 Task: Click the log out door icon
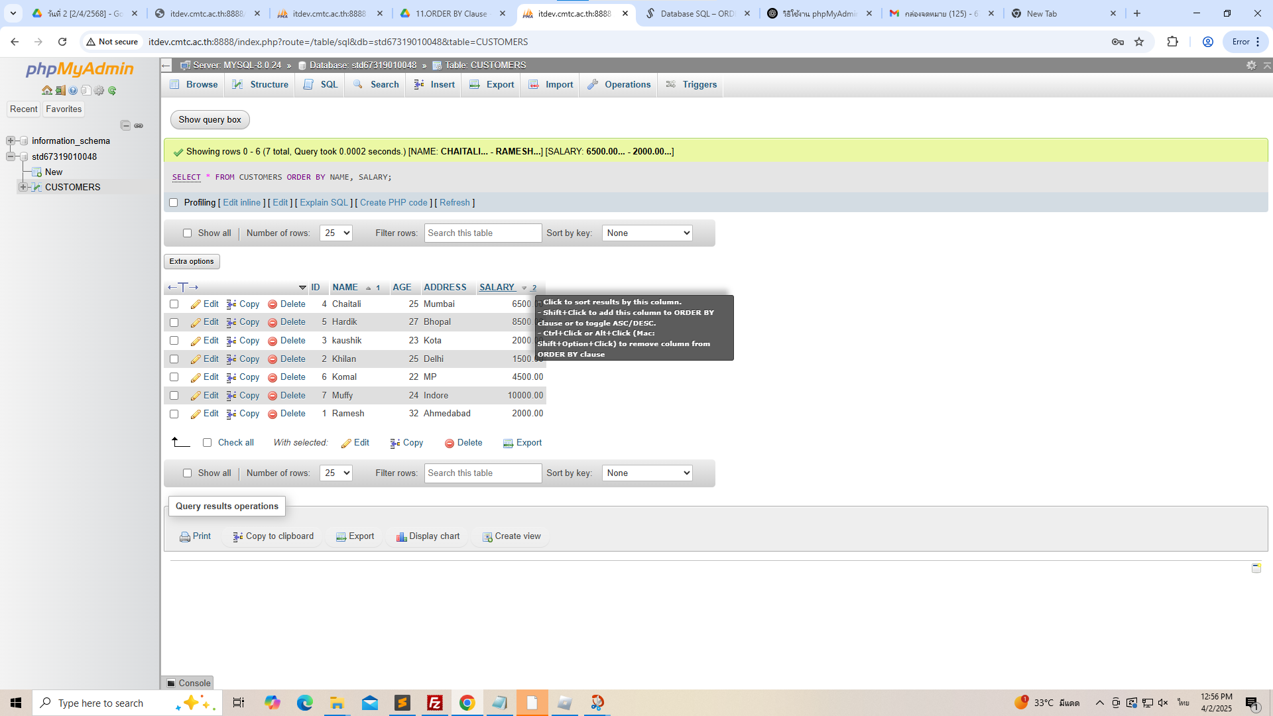point(60,90)
